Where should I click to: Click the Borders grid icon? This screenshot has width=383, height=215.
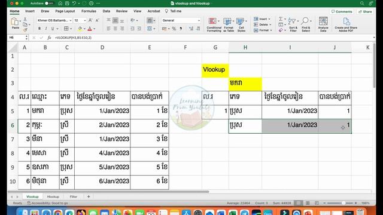[x=66, y=29]
